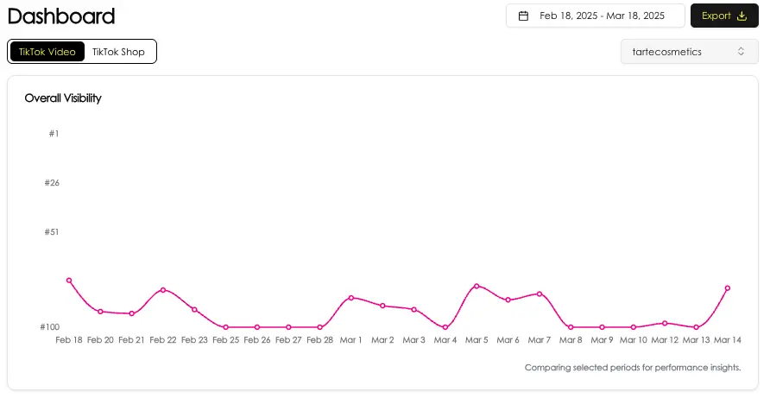770x398 pixels.
Task: Select the Mar 2 data point on chart
Action: (382, 306)
